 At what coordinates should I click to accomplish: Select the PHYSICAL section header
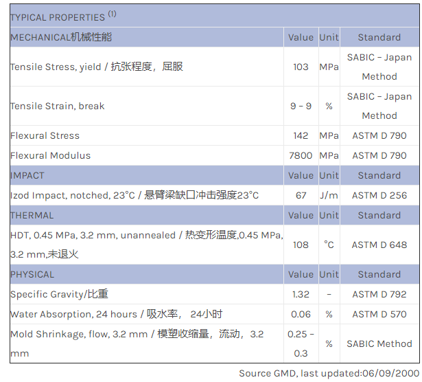point(32,274)
